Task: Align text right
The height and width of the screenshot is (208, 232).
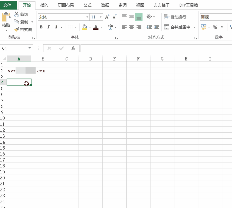Action: point(139,27)
